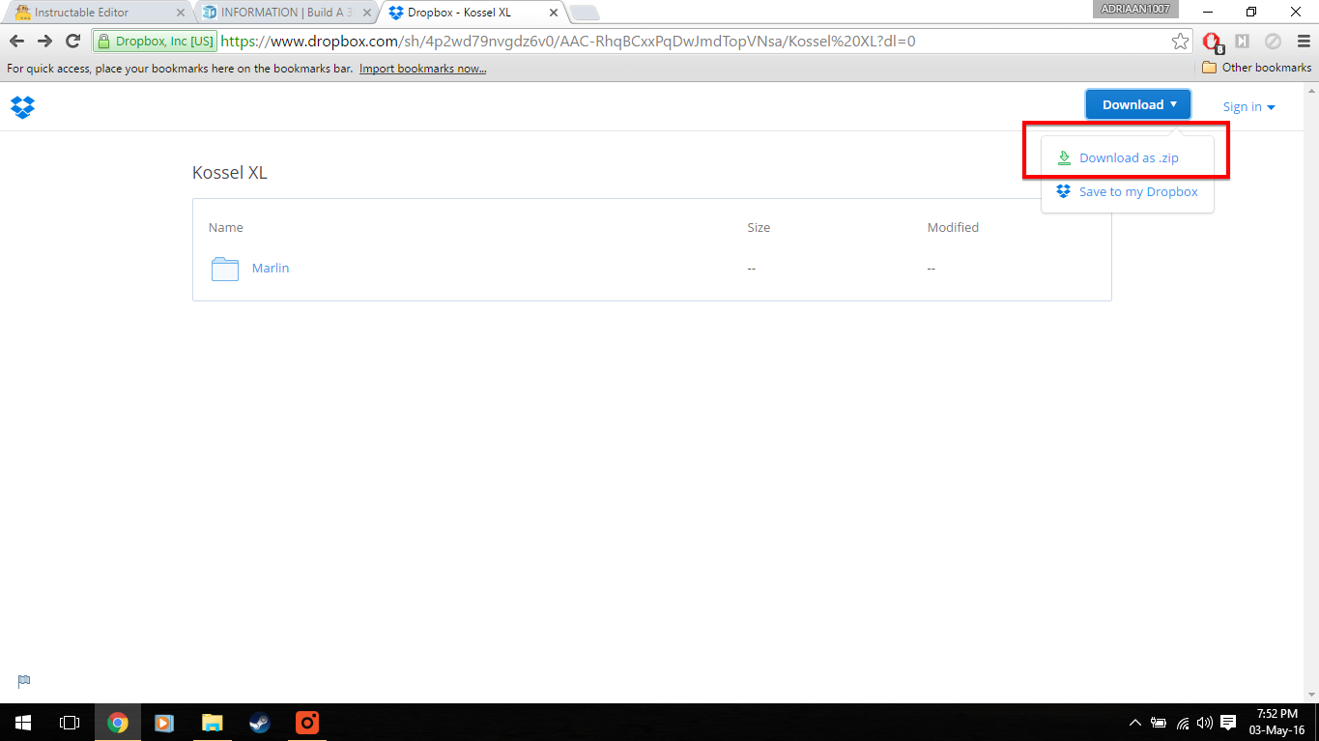
Task: Click the Download as .zip icon
Action: pos(1063,157)
